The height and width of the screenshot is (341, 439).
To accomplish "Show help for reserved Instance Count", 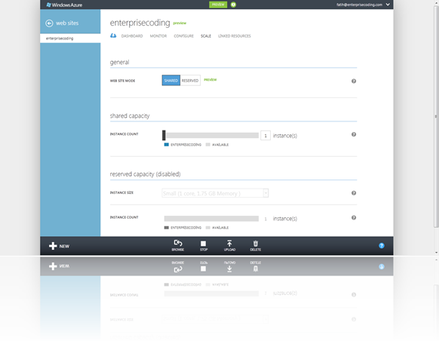I will click(x=354, y=217).
